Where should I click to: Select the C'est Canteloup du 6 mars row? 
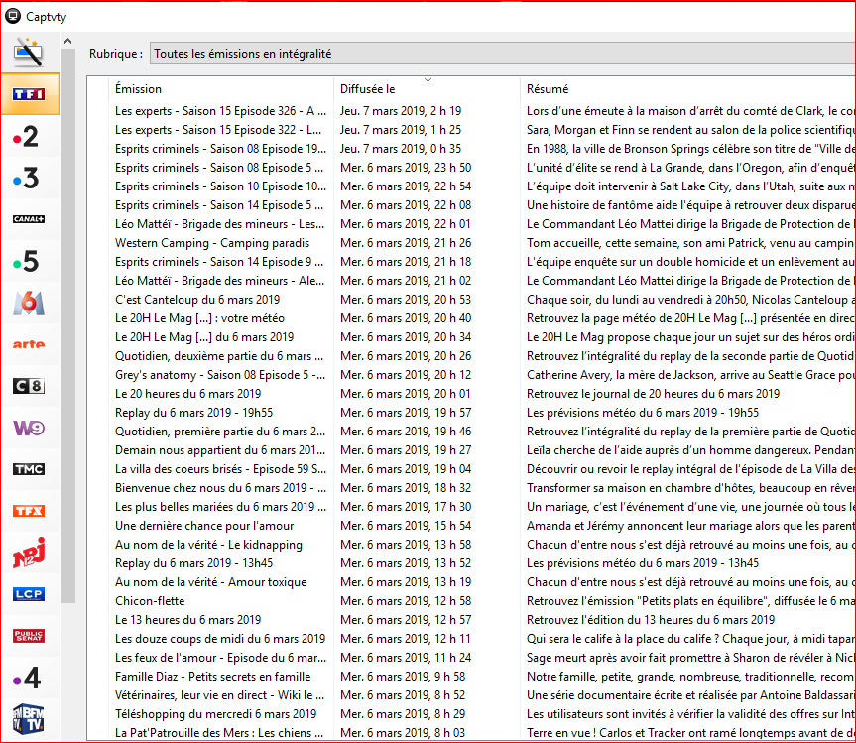pyautogui.click(x=197, y=300)
